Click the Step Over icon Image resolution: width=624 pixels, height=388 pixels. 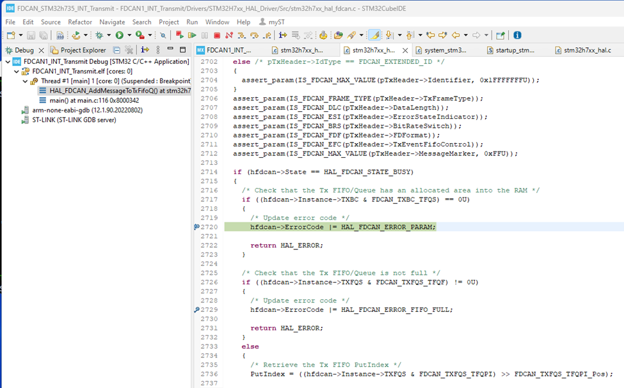click(x=254, y=35)
